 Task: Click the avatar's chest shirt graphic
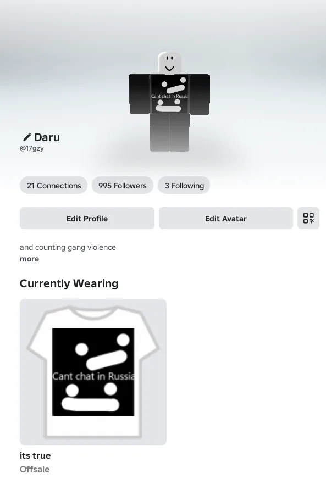[170, 94]
